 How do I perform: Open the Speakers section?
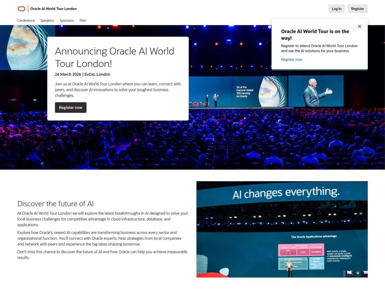[47, 21]
